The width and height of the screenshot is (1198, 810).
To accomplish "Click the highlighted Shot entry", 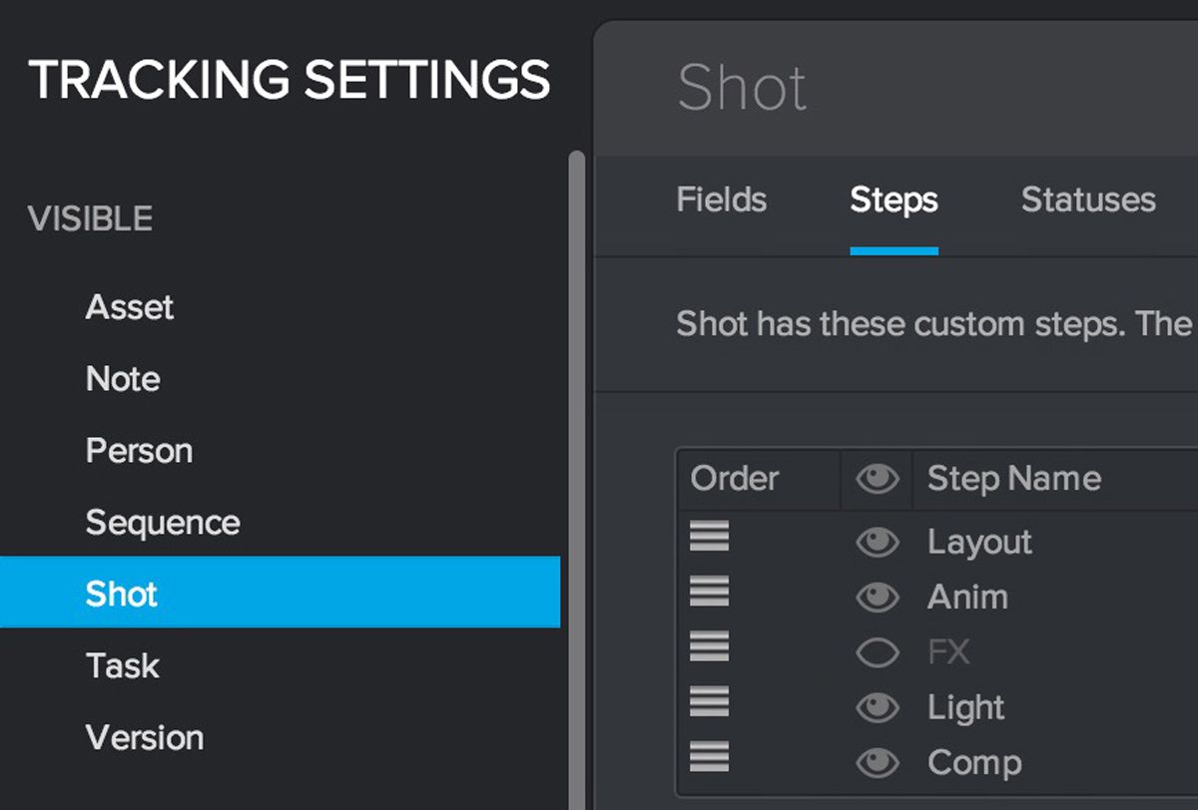I will [x=280, y=593].
